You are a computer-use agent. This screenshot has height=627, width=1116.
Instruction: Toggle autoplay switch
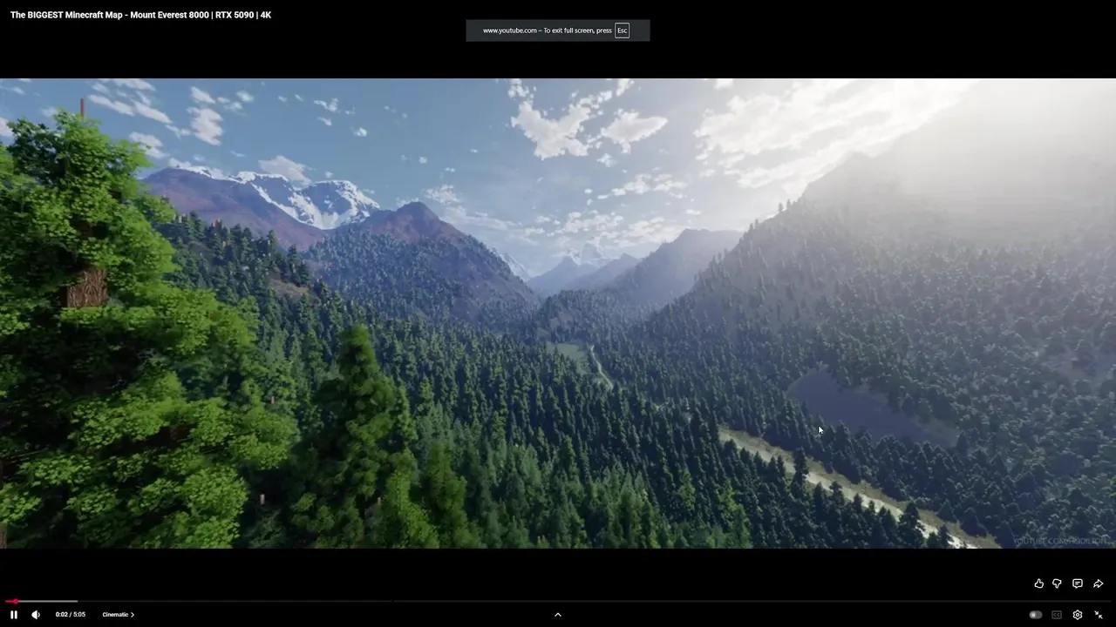[x=1035, y=615]
